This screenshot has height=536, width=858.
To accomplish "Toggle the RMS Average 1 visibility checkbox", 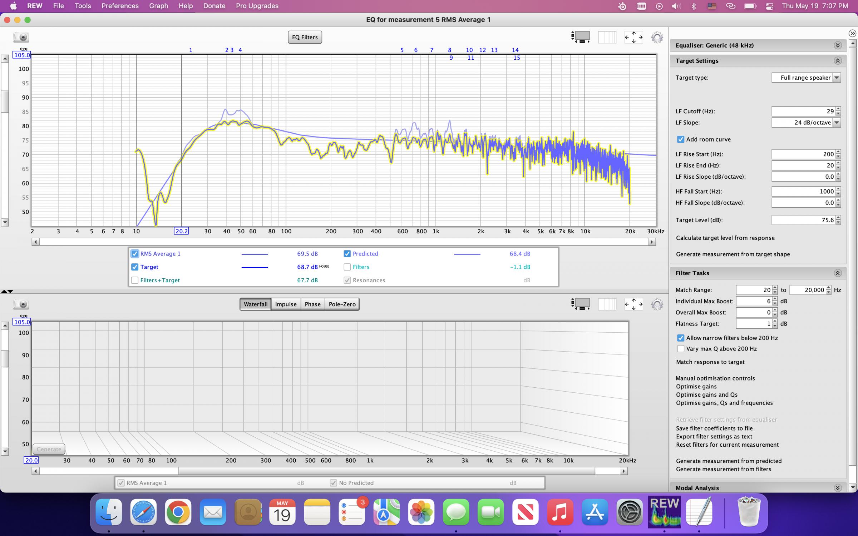I will 135,253.
